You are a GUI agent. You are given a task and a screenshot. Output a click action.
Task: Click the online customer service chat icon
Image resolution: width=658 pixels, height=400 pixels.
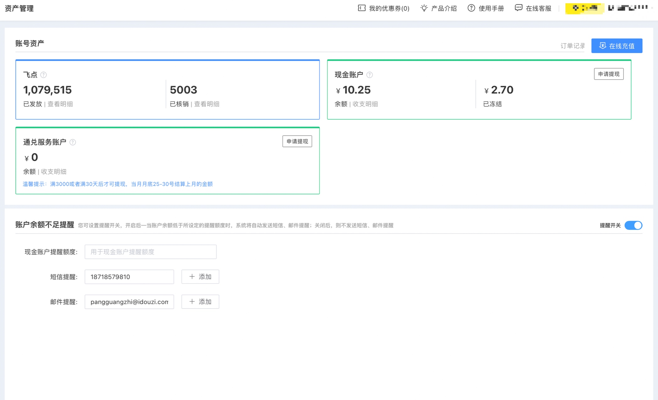518,8
